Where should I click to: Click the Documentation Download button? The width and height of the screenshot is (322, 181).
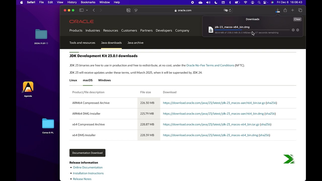click(x=87, y=153)
